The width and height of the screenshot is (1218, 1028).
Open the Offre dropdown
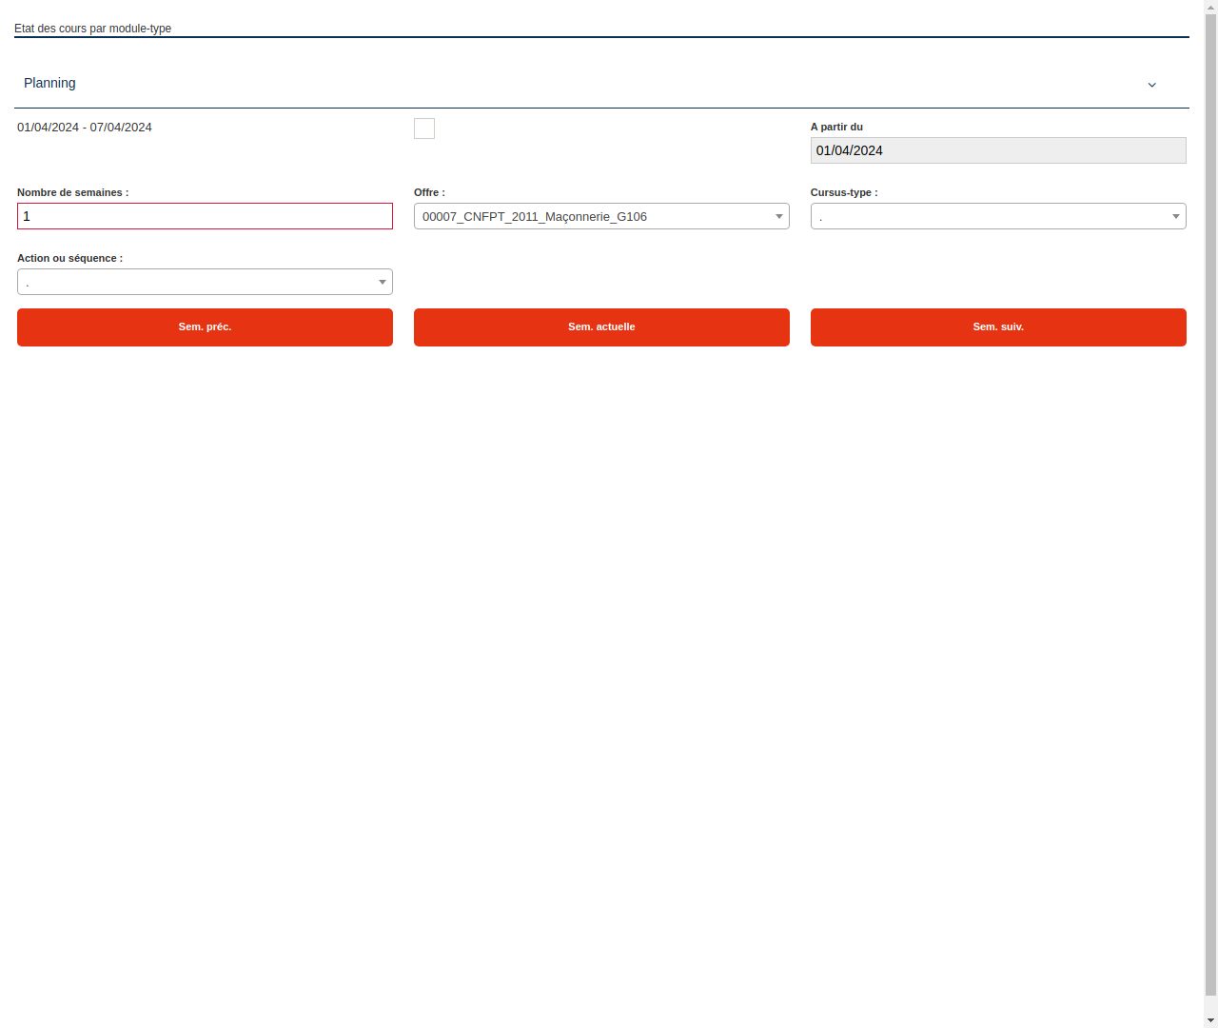click(x=601, y=216)
